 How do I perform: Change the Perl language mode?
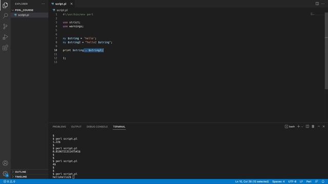click(x=309, y=181)
